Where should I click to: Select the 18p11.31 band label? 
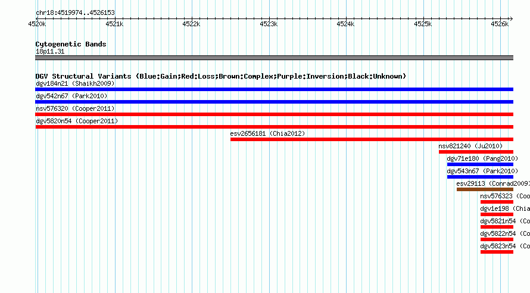(50, 51)
